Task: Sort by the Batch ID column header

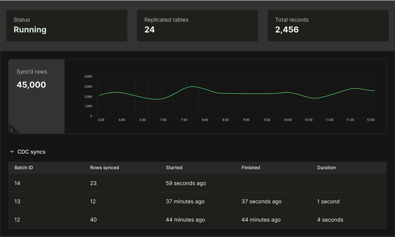Action: 24,168
